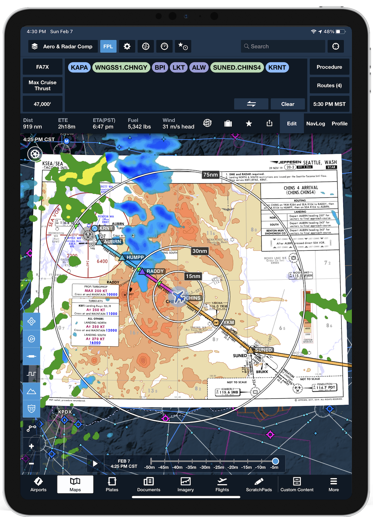373x517 pixels.
Task: Select the LKT waypoint chip
Action: click(x=179, y=67)
